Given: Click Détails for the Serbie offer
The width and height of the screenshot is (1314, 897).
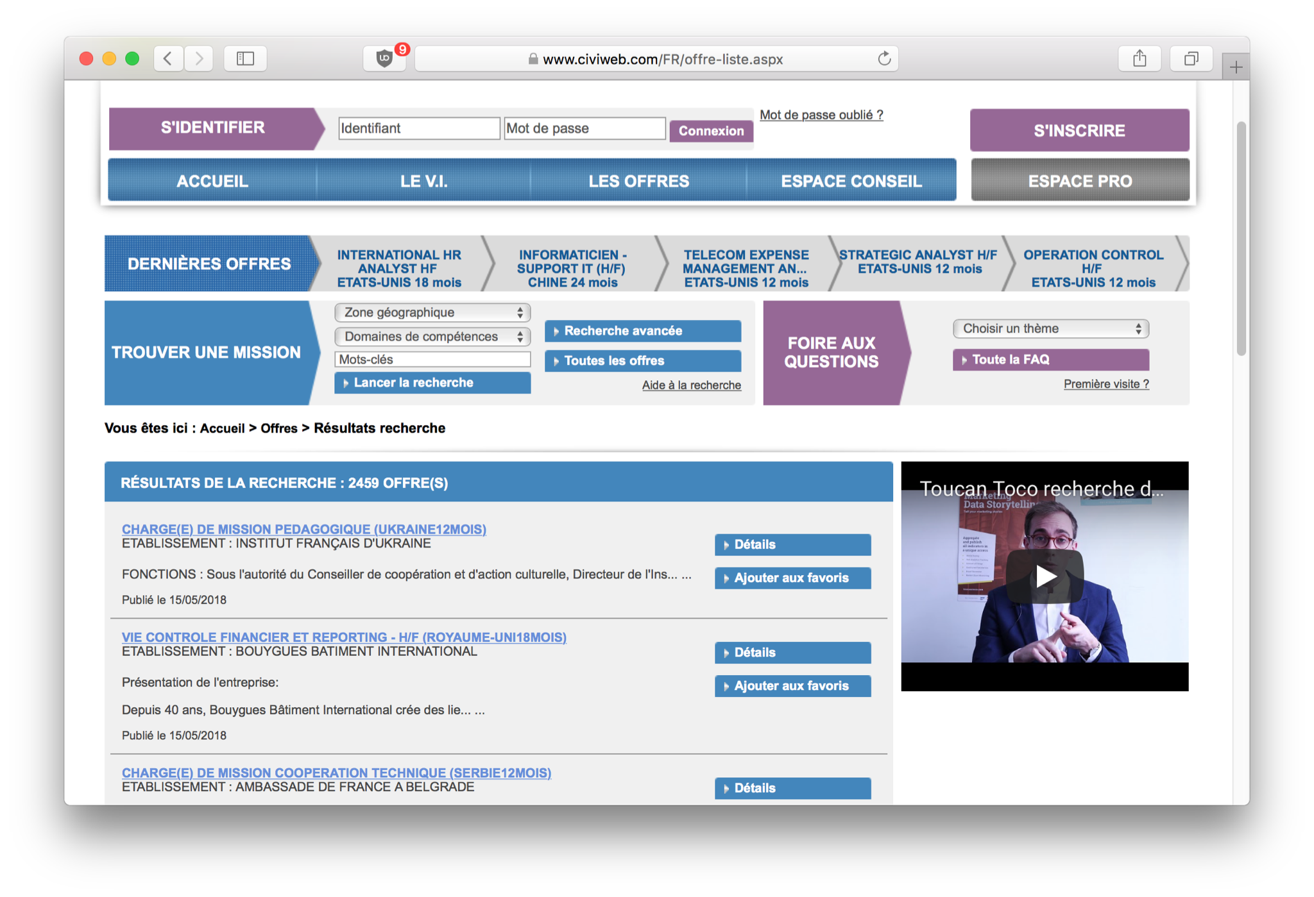Looking at the screenshot, I should tap(792, 788).
